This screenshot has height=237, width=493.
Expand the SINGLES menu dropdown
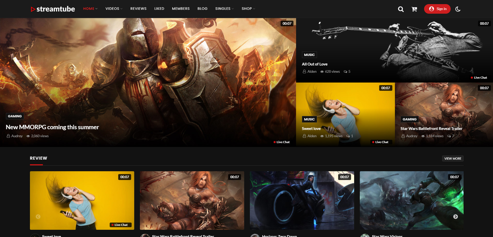point(224,9)
